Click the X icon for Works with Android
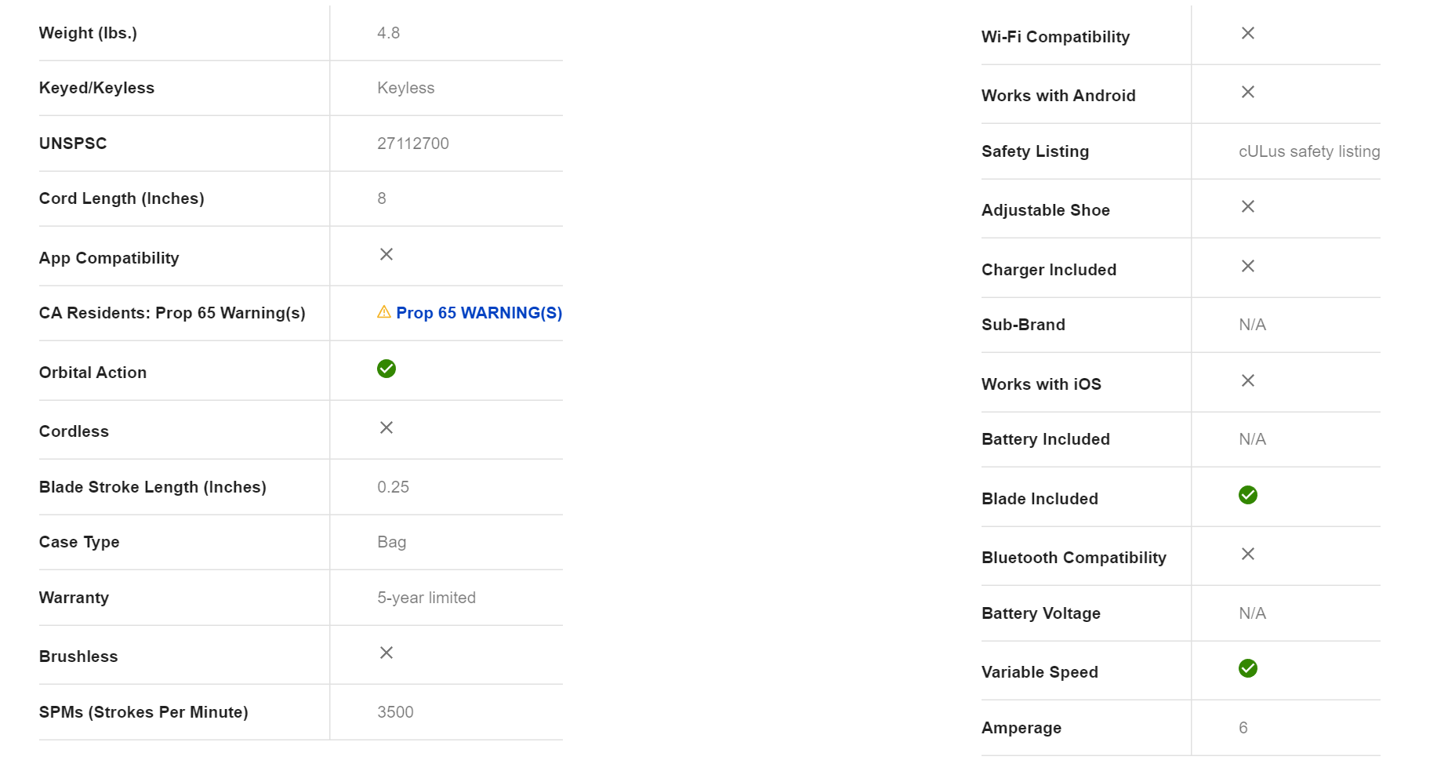1437x771 pixels. (1248, 92)
